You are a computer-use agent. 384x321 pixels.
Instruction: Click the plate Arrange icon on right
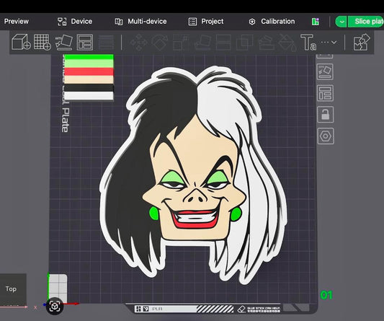click(x=325, y=93)
